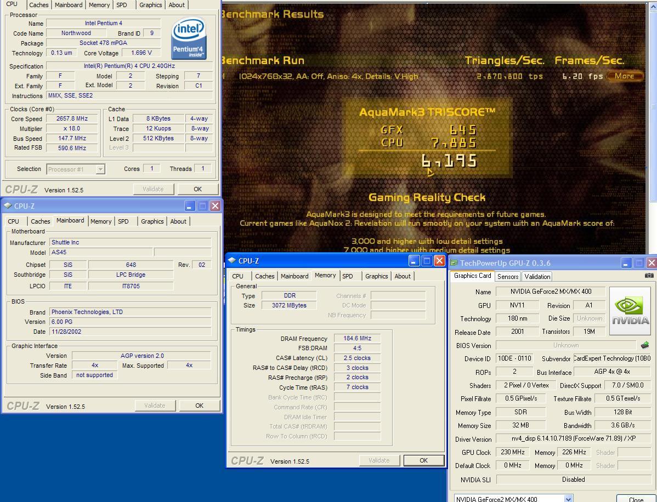657x502 pixels.
Task: Open Memory tab in top CPU-Z window
Action: pyautogui.click(x=99, y=5)
